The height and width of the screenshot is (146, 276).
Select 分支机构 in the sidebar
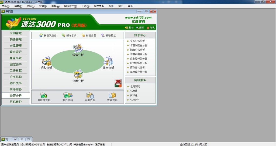(16, 77)
